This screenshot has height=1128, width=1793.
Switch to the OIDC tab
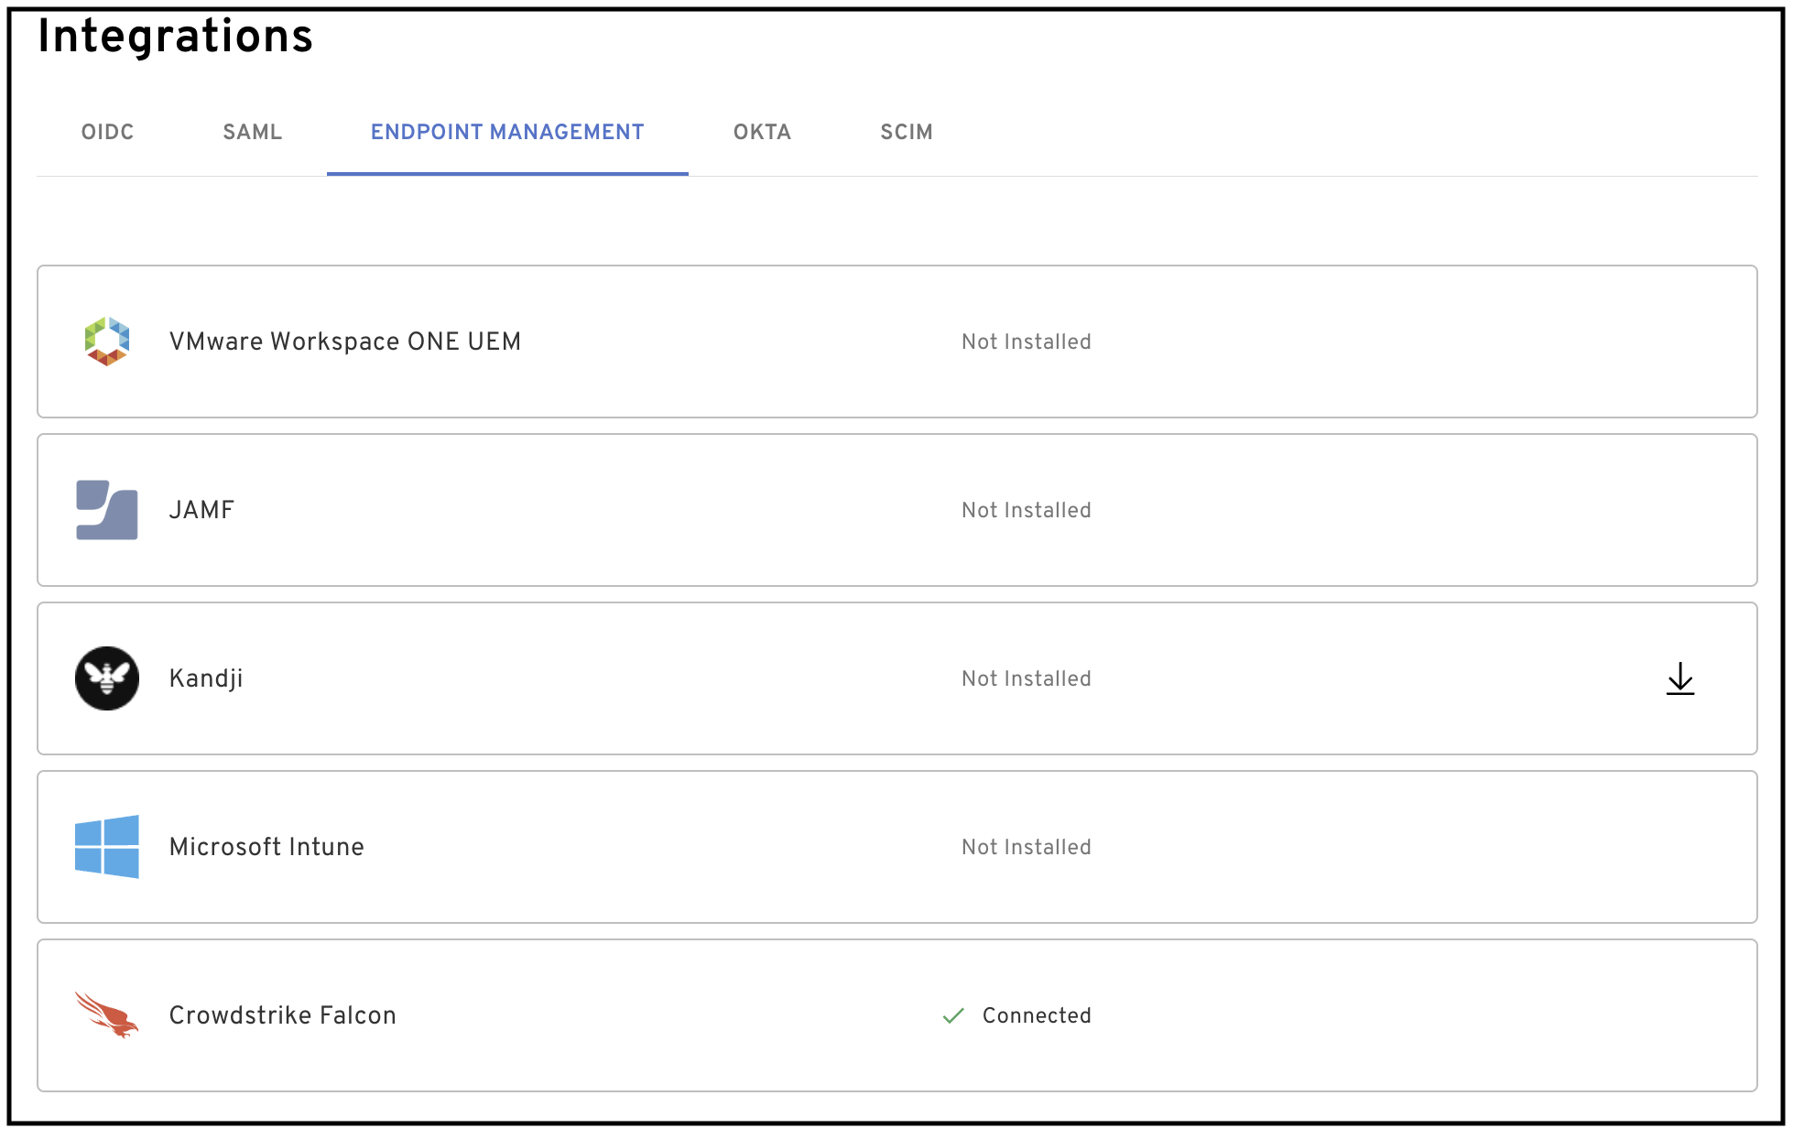point(107,132)
